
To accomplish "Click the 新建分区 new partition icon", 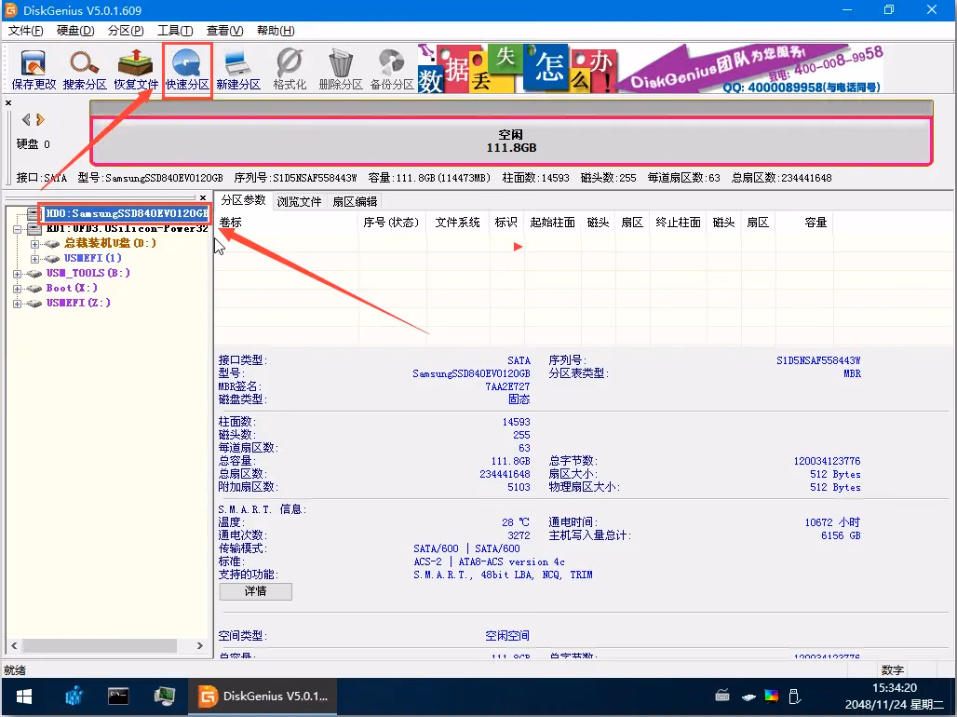I will click(238, 70).
